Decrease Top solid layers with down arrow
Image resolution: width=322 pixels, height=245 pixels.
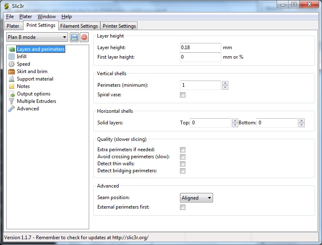[235, 125]
